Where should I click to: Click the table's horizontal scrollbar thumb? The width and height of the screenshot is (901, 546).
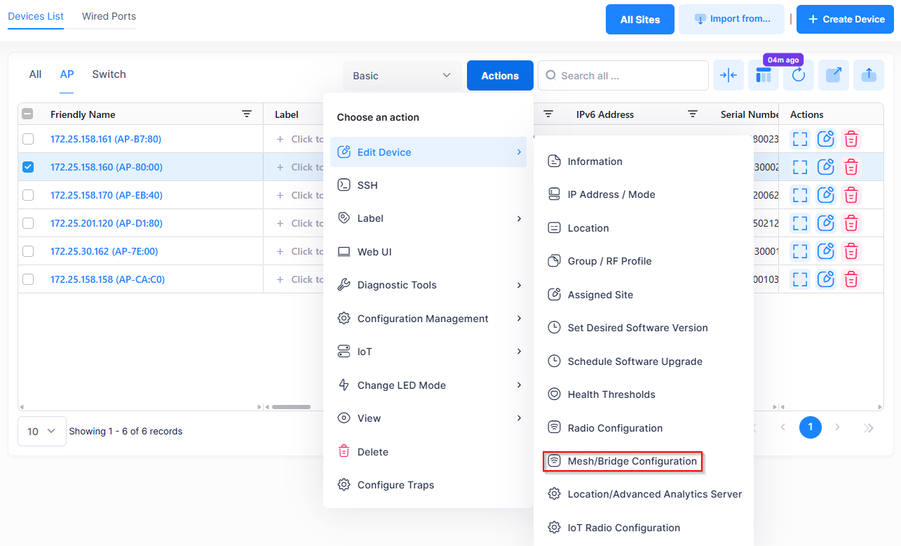pos(291,406)
